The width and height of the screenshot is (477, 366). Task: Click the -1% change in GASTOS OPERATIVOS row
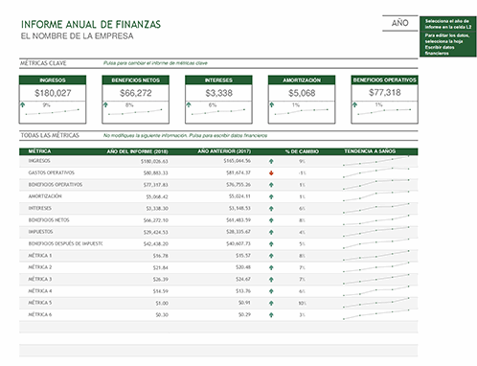(302, 173)
